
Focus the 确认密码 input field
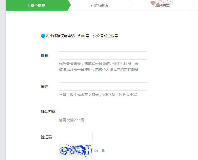tap(103, 112)
